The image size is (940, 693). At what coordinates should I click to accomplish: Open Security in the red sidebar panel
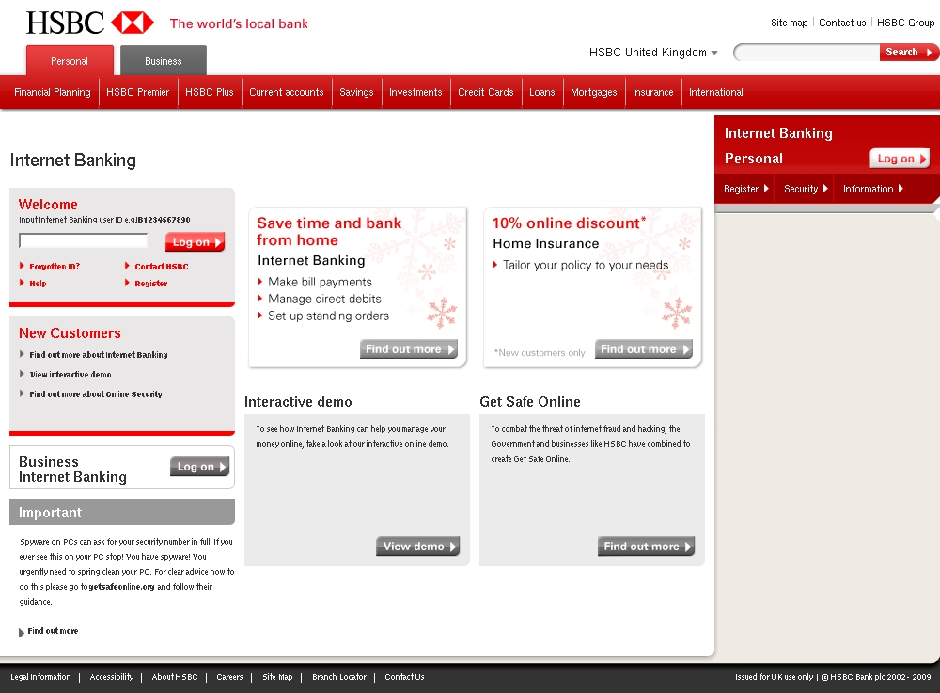point(806,189)
